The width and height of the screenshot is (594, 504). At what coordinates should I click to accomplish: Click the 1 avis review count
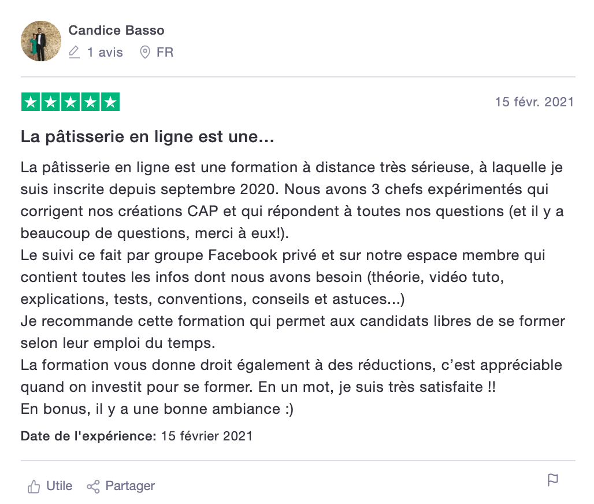click(x=105, y=52)
